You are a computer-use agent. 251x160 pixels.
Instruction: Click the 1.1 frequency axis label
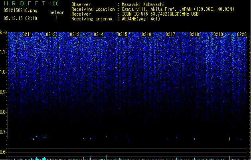click(x=3, y=52)
